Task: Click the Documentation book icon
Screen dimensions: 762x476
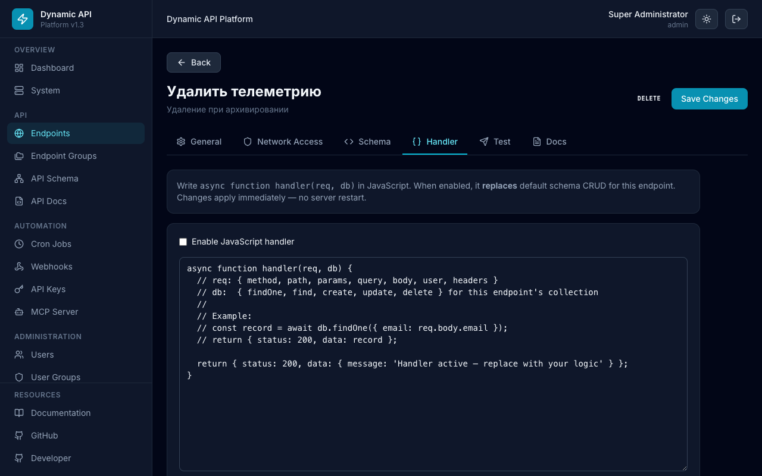Action: coord(19,413)
